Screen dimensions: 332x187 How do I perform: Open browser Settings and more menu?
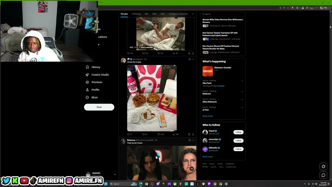[x=316, y=8]
